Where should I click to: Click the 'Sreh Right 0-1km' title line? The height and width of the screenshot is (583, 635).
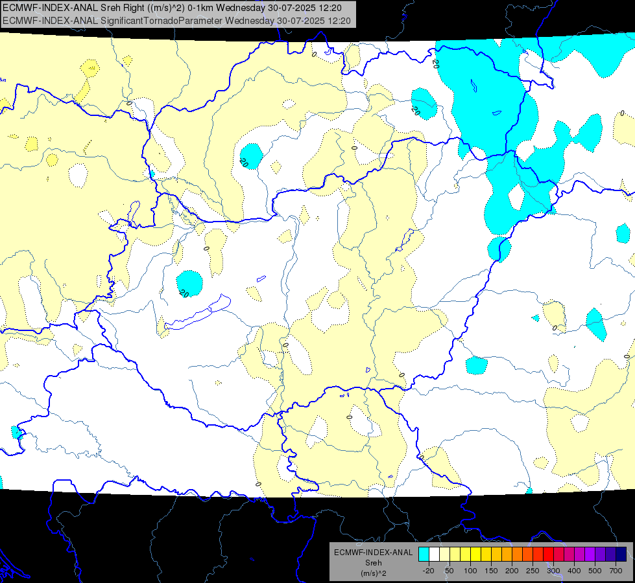pos(172,8)
